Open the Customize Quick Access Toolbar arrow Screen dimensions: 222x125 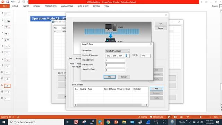(x=27, y=2)
